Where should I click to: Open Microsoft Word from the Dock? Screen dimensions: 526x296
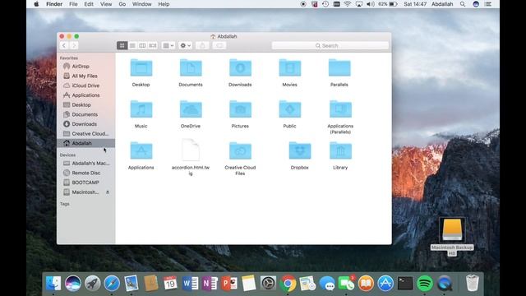point(190,284)
